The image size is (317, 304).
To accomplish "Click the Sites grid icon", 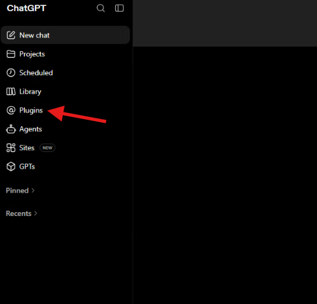I will tap(11, 147).
